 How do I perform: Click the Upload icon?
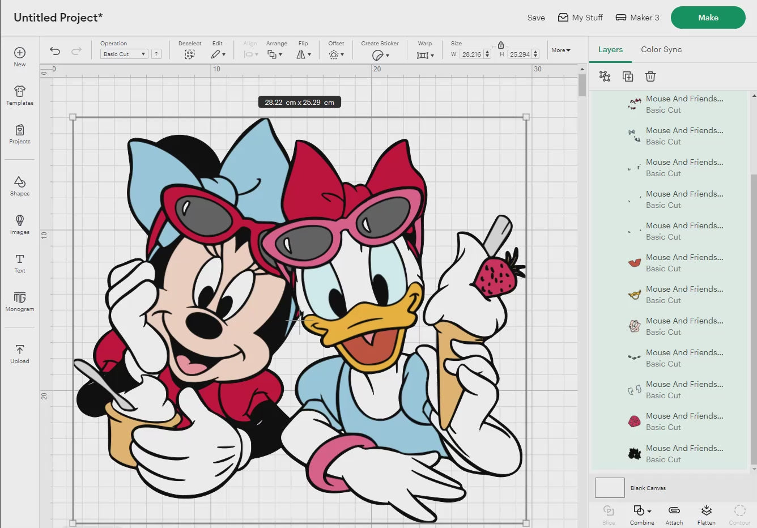20,354
